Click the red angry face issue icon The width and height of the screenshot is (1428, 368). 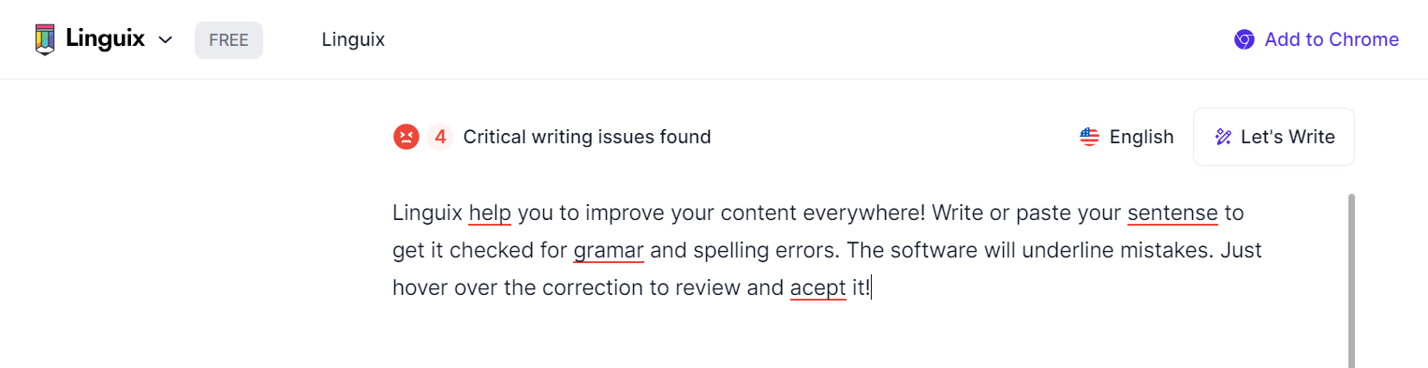click(x=405, y=137)
